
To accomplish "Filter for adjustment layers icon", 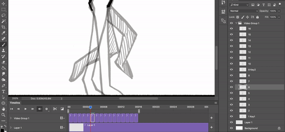I will [258, 5].
